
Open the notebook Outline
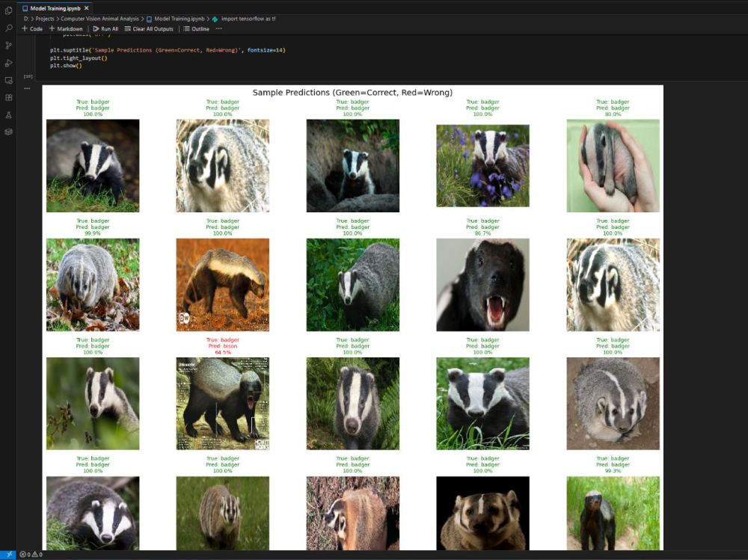197,28
